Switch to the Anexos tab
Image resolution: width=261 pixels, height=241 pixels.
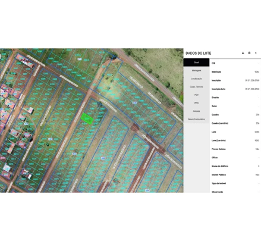tap(196, 111)
